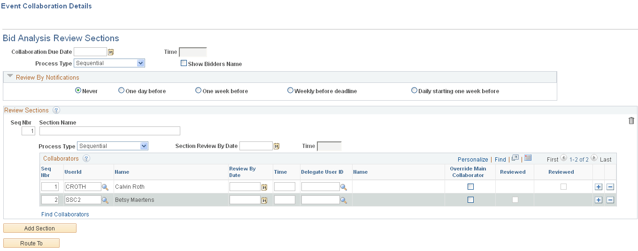Click section Seq Nbr field
The image size is (638, 251).
click(29, 131)
